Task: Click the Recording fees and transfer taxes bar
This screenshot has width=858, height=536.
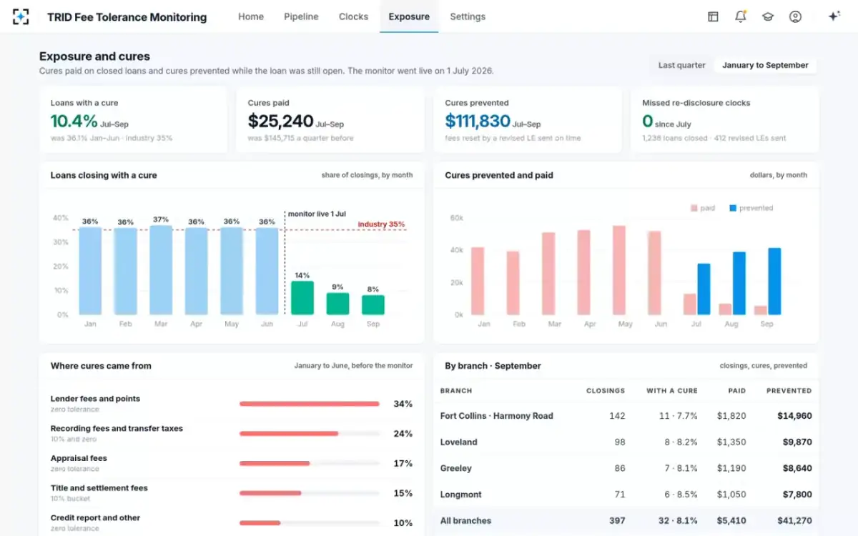Action: coord(310,434)
